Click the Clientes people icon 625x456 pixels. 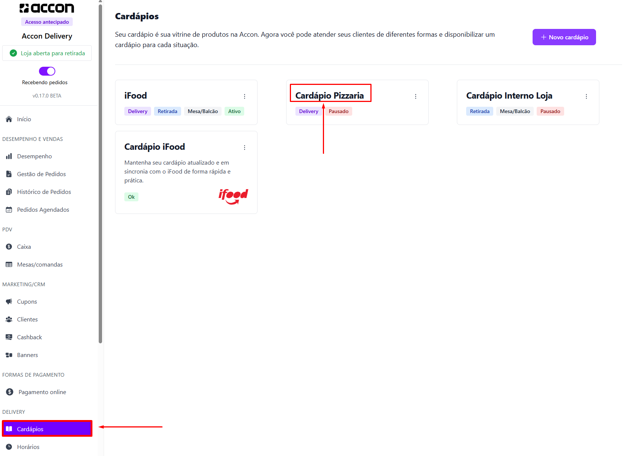tap(9, 319)
